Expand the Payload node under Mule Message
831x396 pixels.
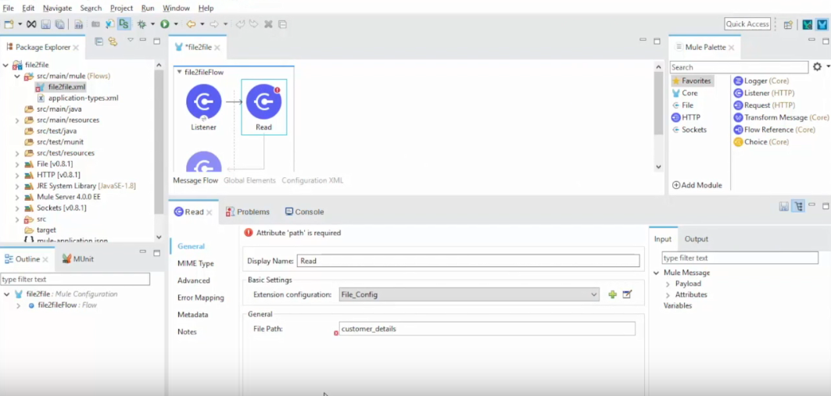pyautogui.click(x=668, y=284)
